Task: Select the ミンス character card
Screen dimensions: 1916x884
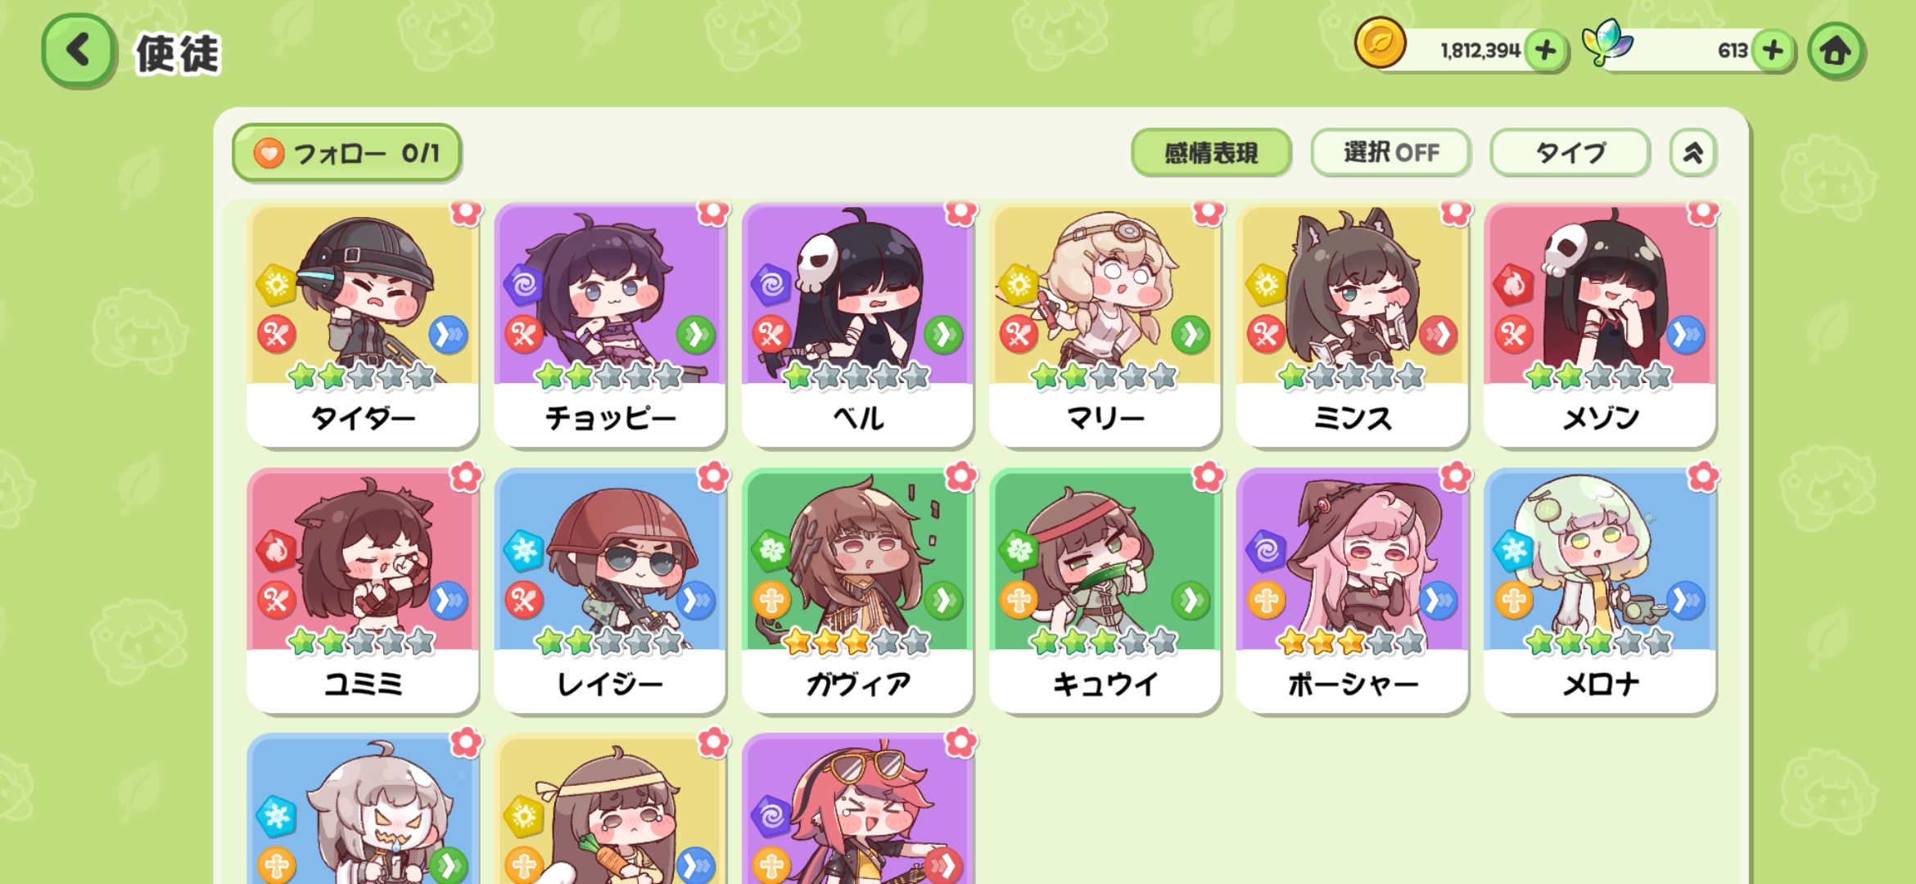Action: tap(1352, 326)
